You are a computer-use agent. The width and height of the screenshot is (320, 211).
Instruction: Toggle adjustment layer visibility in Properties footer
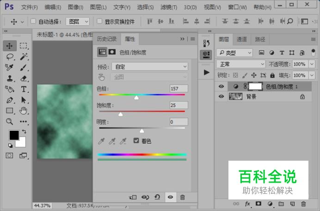(x=171, y=197)
